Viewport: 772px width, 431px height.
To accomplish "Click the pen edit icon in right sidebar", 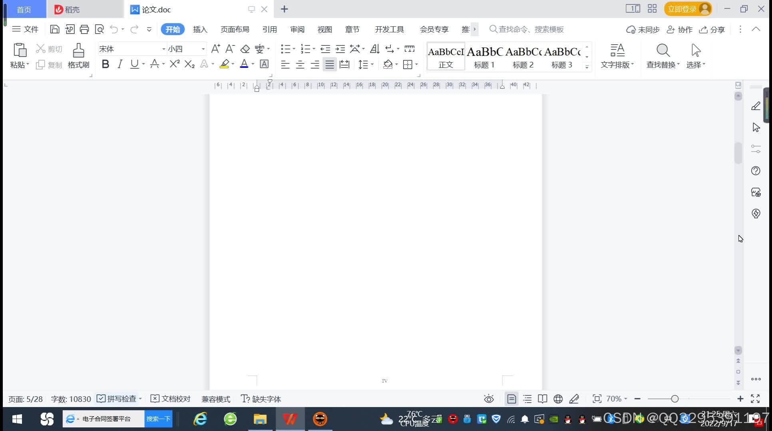I will click(756, 106).
